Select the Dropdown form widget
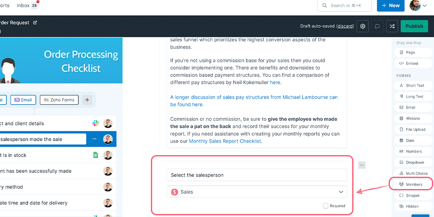The image size is (434, 217). [x=413, y=162]
